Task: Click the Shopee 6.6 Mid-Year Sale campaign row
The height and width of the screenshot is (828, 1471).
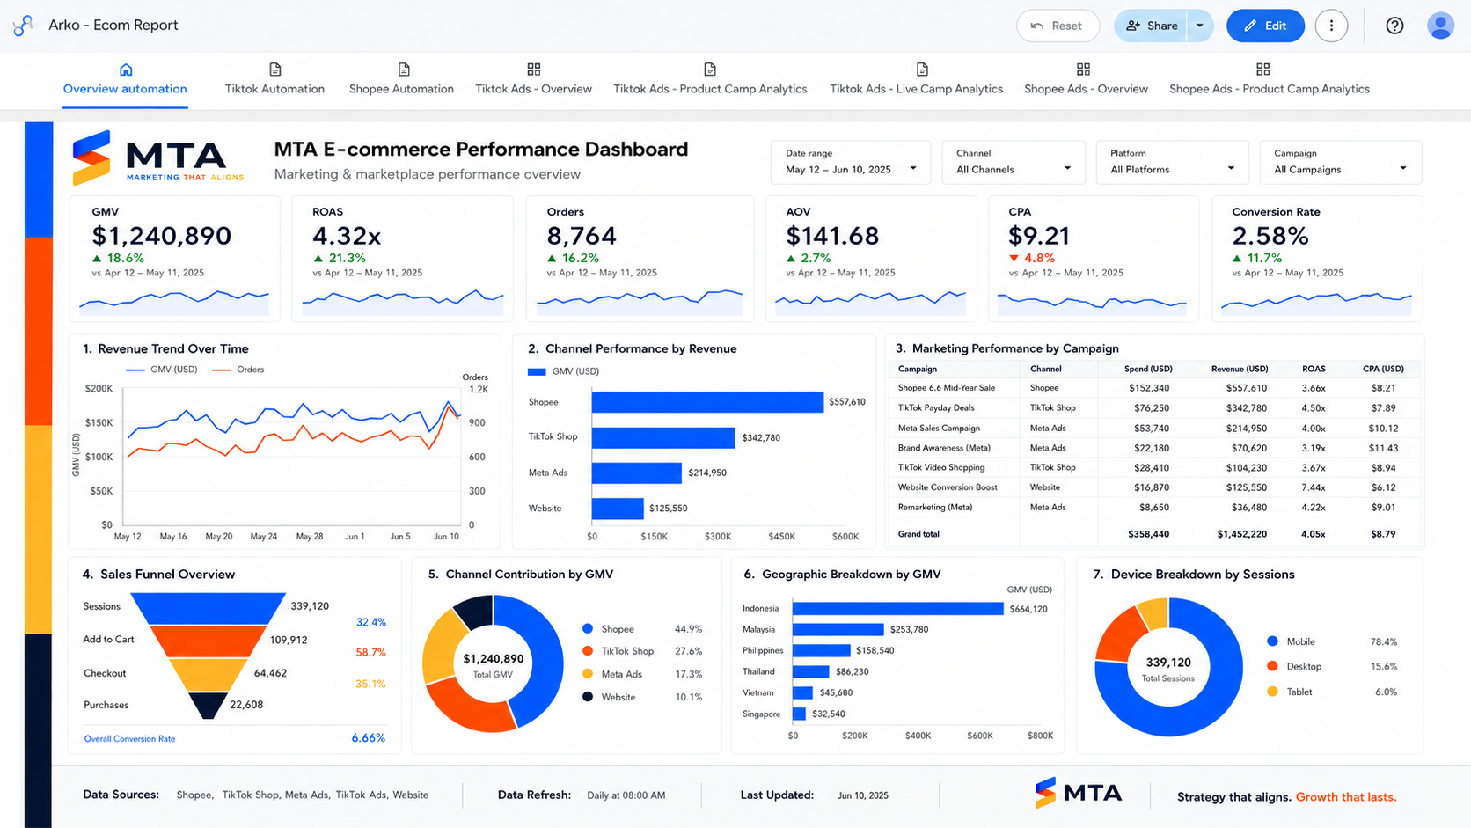Action: (1155, 388)
